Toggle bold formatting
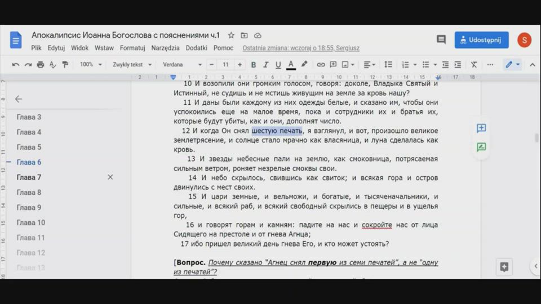541x304 pixels. pyautogui.click(x=253, y=65)
